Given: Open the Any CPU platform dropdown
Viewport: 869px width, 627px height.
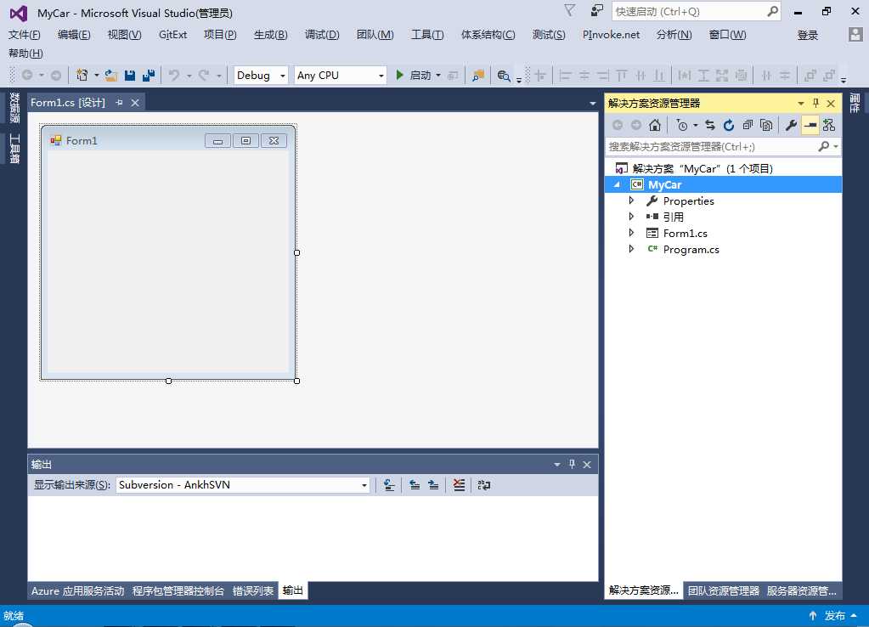Looking at the screenshot, I should pos(341,76).
